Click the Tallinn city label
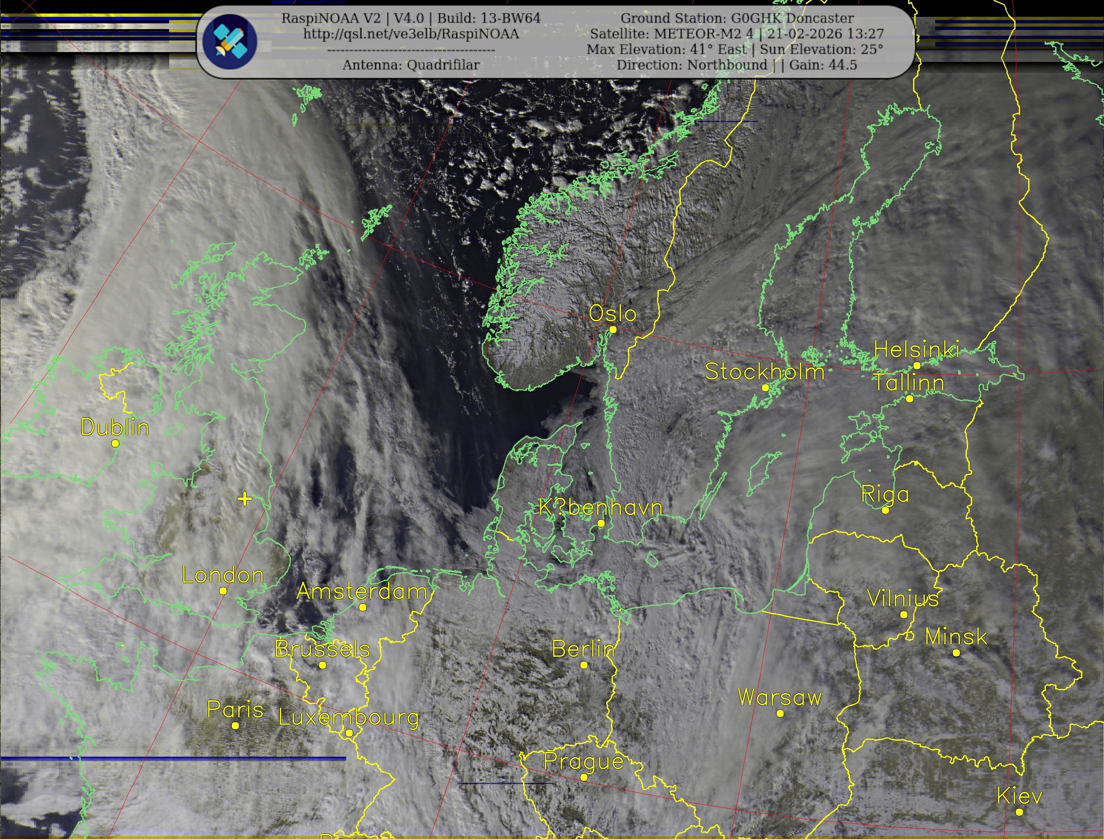Screen dimensions: 1104x839 coord(909,383)
